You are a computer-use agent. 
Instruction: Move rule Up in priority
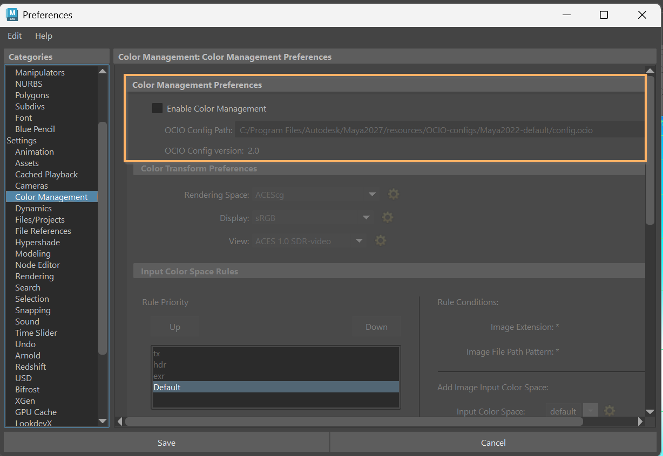tap(175, 327)
